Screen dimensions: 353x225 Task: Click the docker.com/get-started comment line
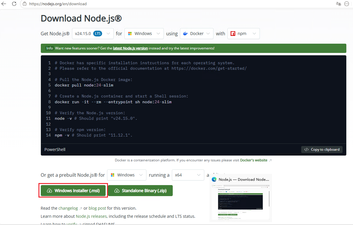[x=151, y=69]
